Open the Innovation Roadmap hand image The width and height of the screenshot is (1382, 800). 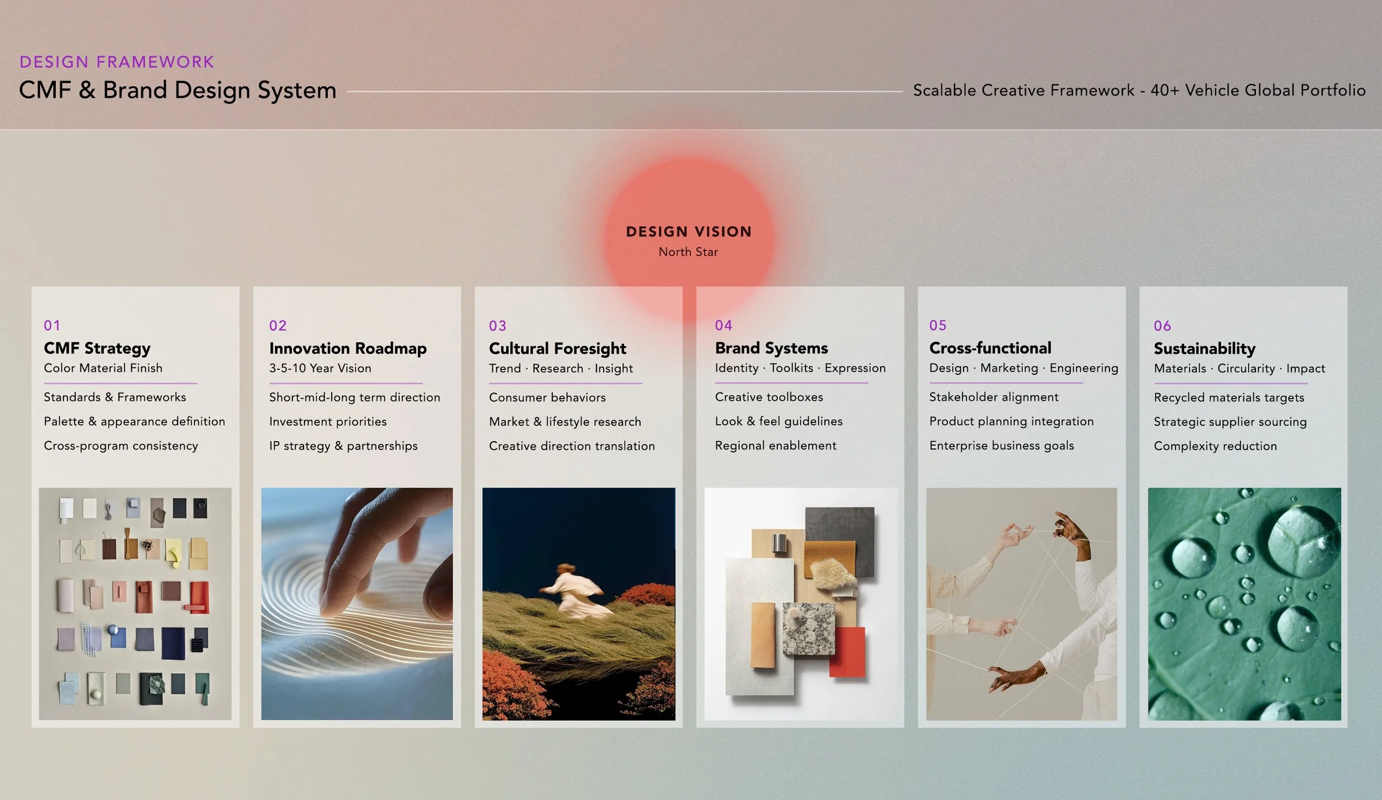[357, 603]
